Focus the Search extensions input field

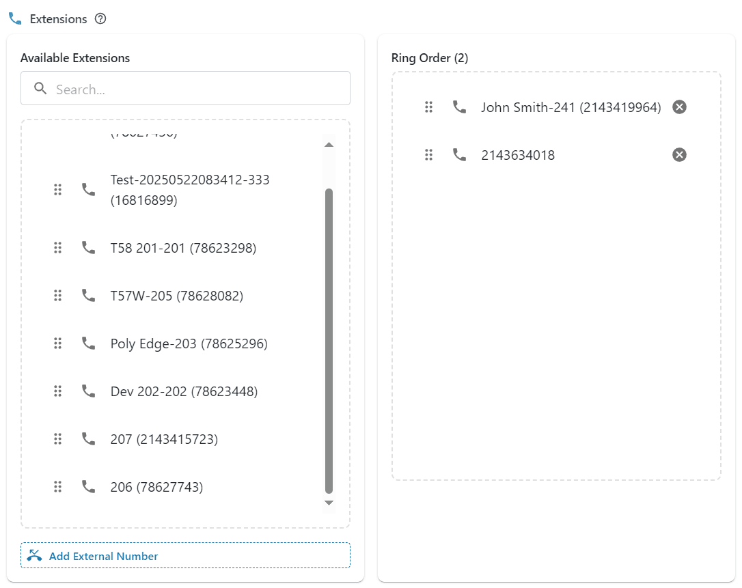click(198, 89)
